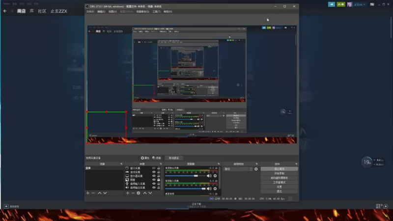Select the 直播 scene in scenes list
The image size is (393, 221).
(x=104, y=168)
